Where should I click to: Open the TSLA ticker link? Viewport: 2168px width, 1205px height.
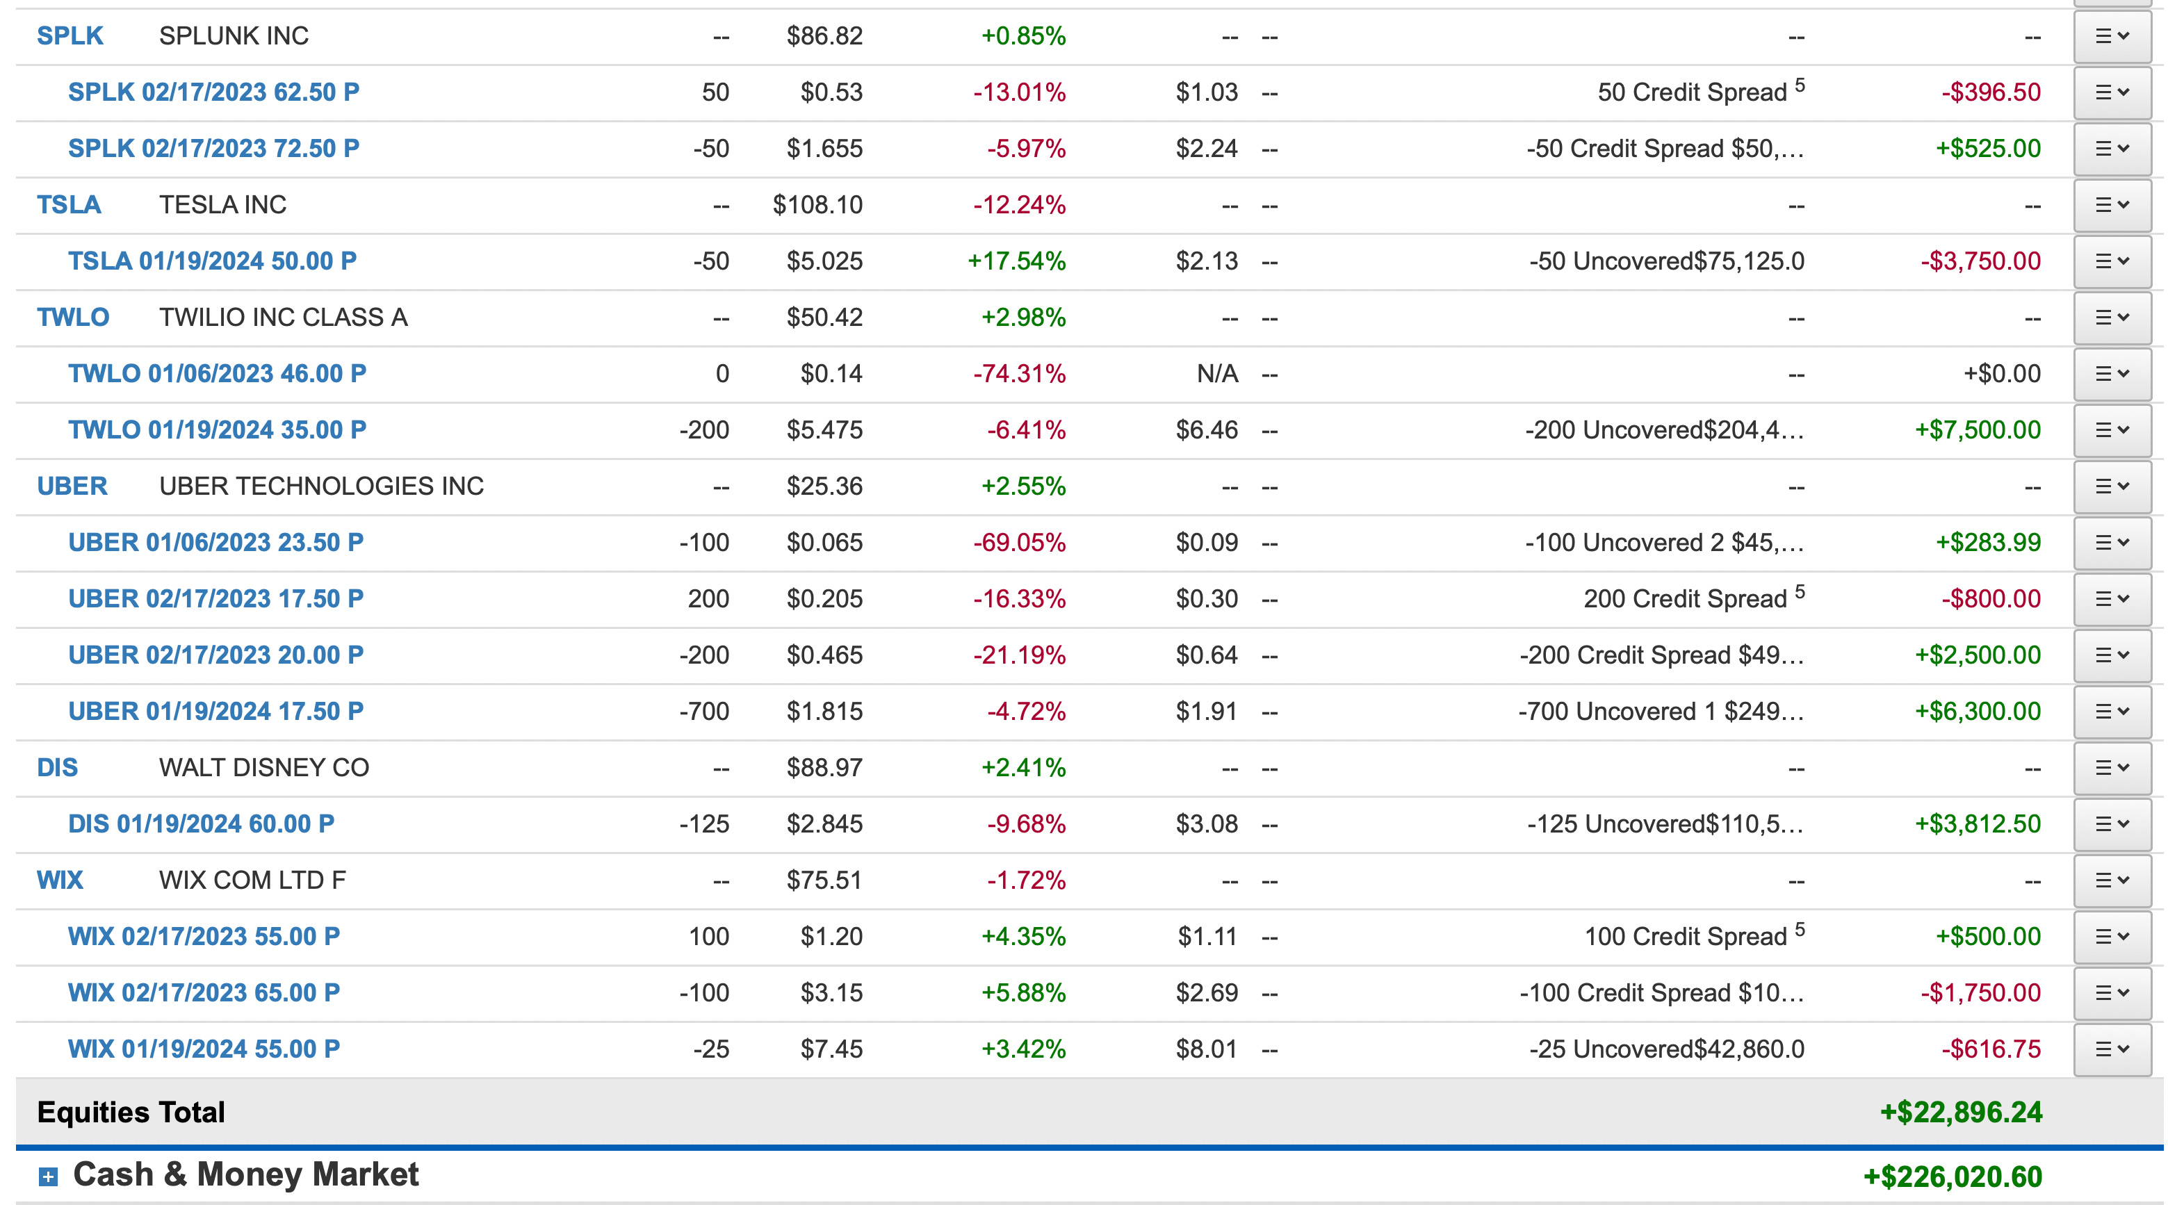pos(68,204)
